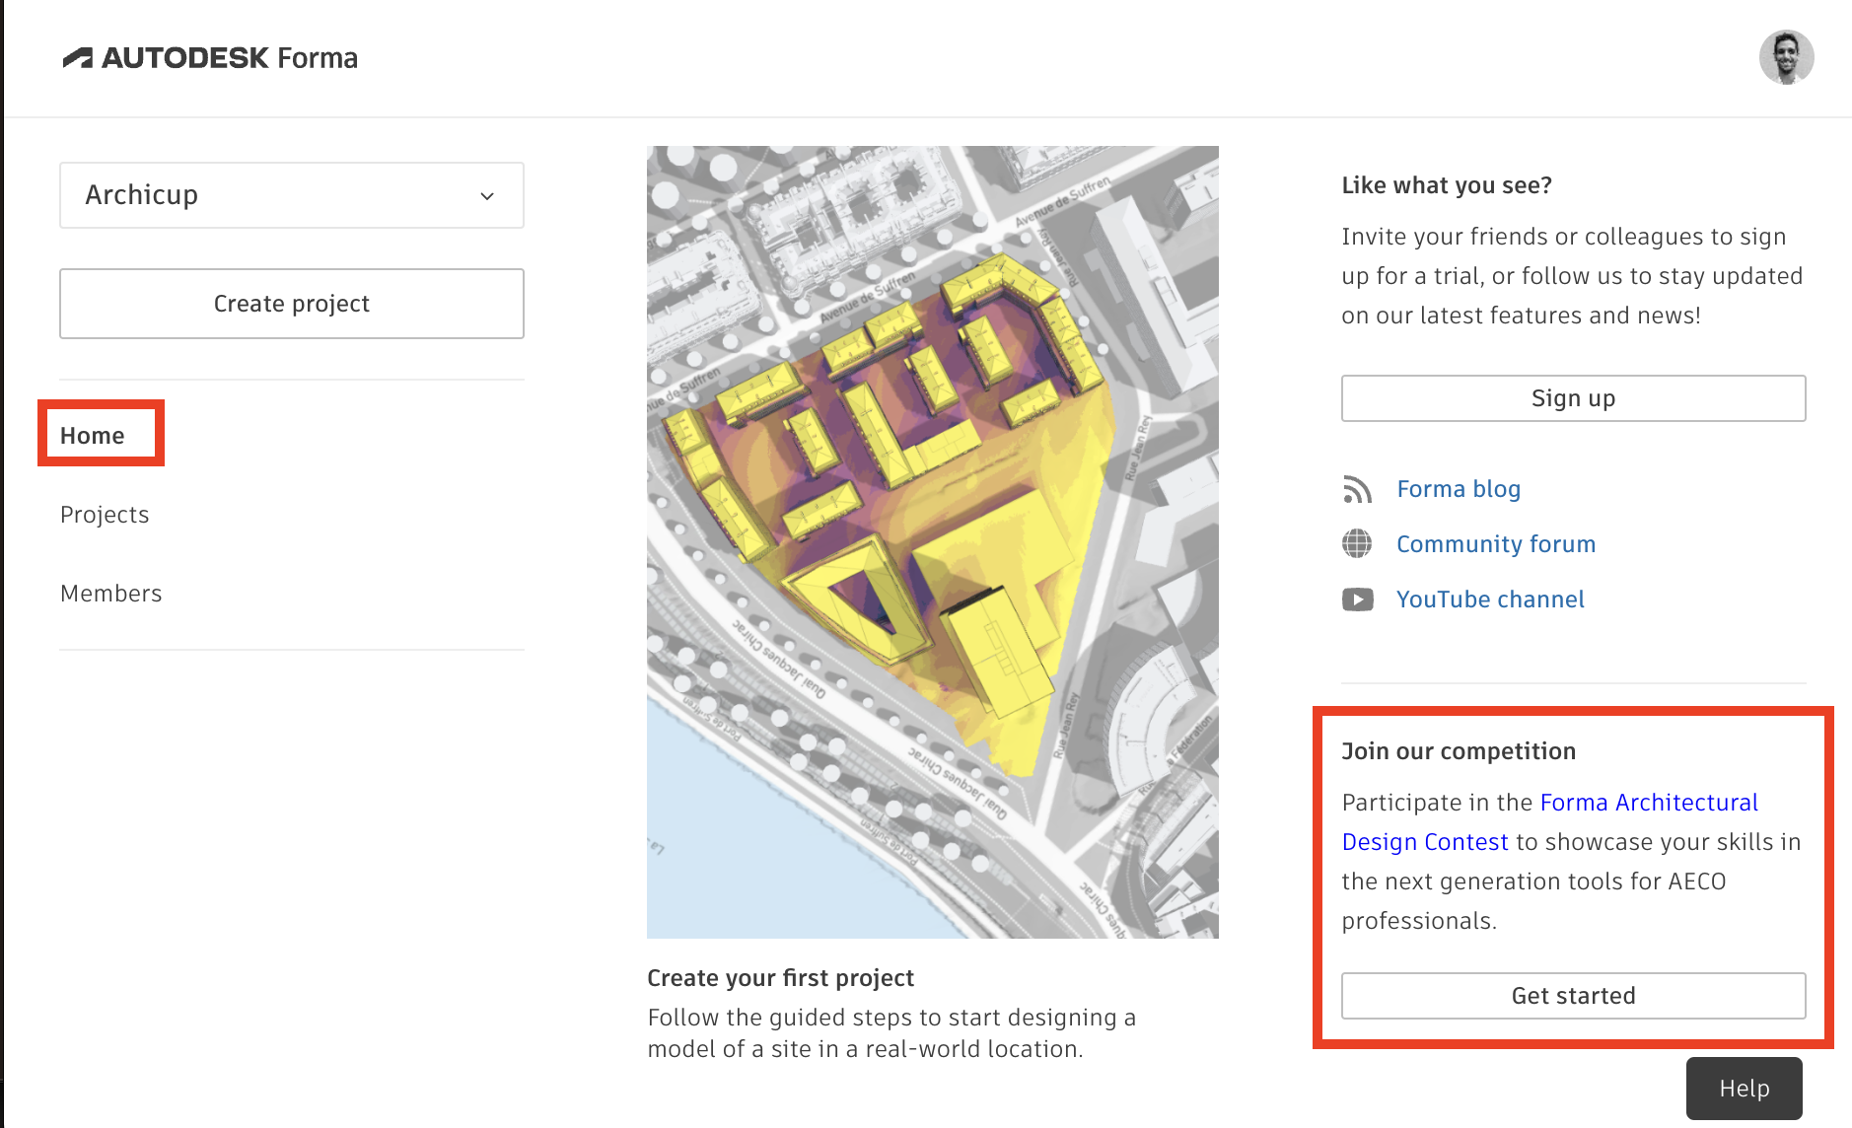Click the site model map thumbnail
1852x1128 pixels.
(933, 542)
